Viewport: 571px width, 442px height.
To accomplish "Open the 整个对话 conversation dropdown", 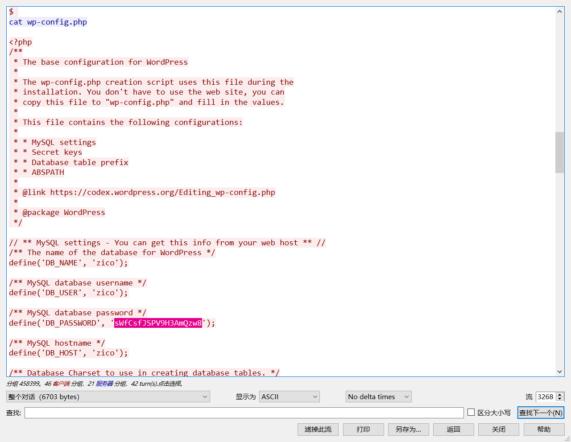I will click(108, 397).
